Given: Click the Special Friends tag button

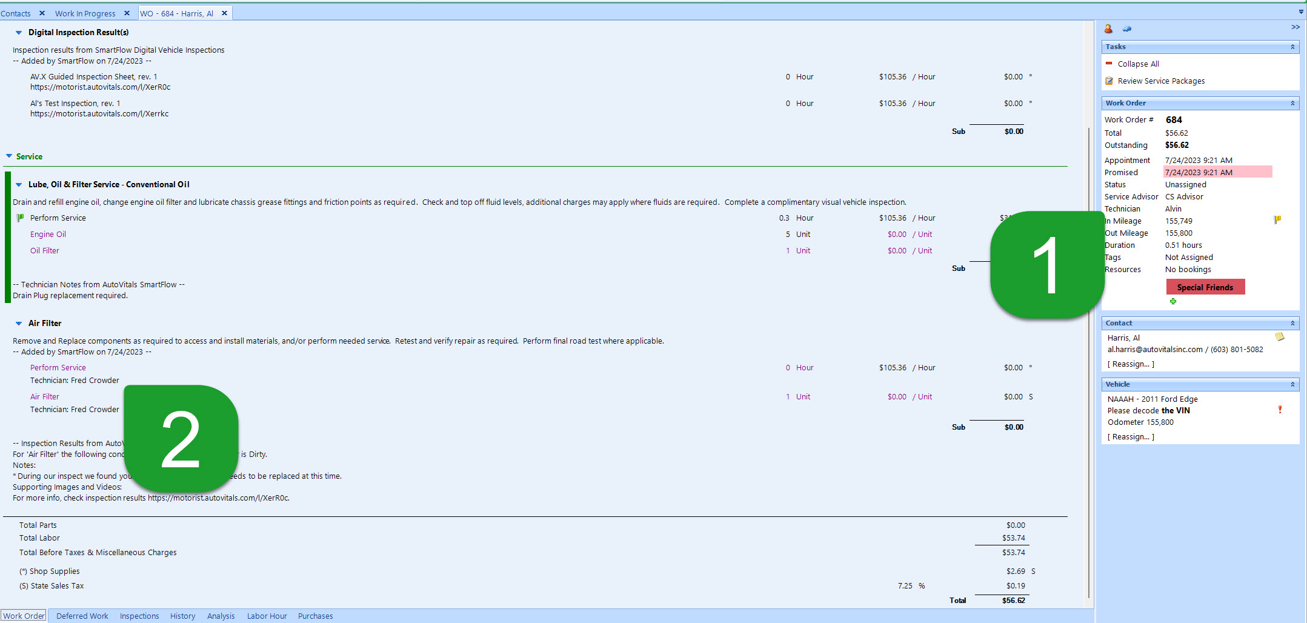Looking at the screenshot, I should coord(1205,287).
